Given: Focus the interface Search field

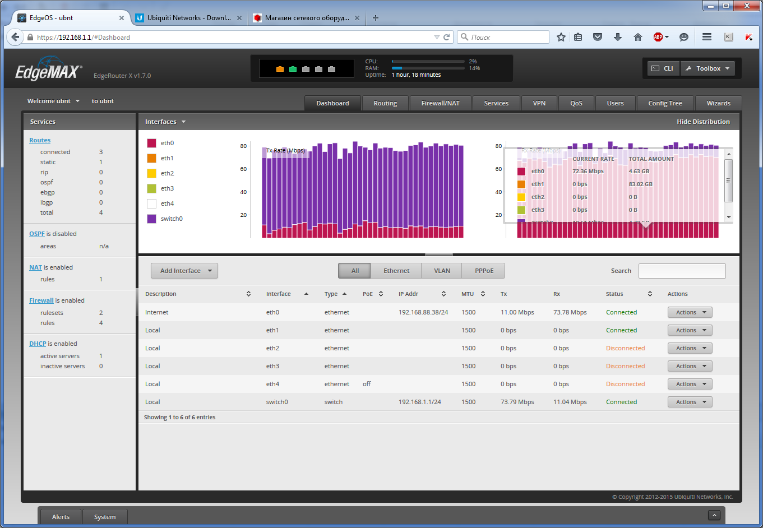Looking at the screenshot, I should (x=682, y=271).
